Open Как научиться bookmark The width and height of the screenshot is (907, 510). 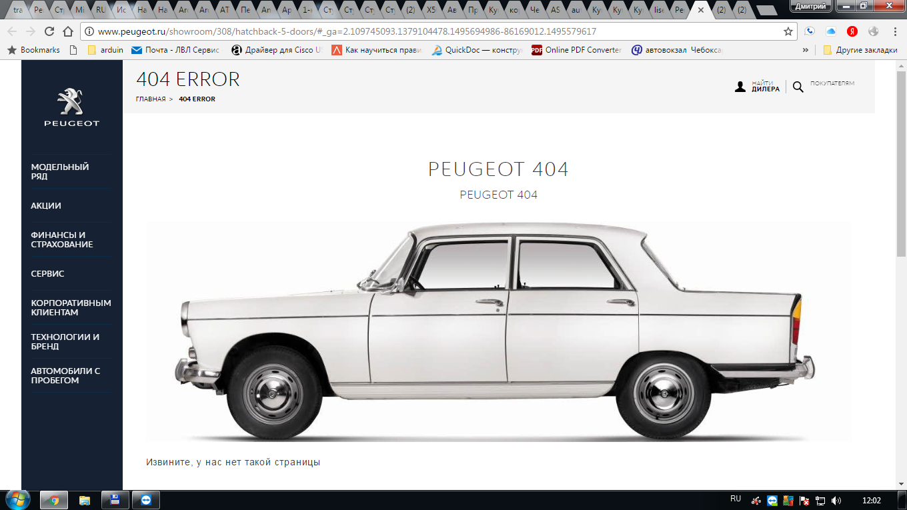[x=376, y=50]
